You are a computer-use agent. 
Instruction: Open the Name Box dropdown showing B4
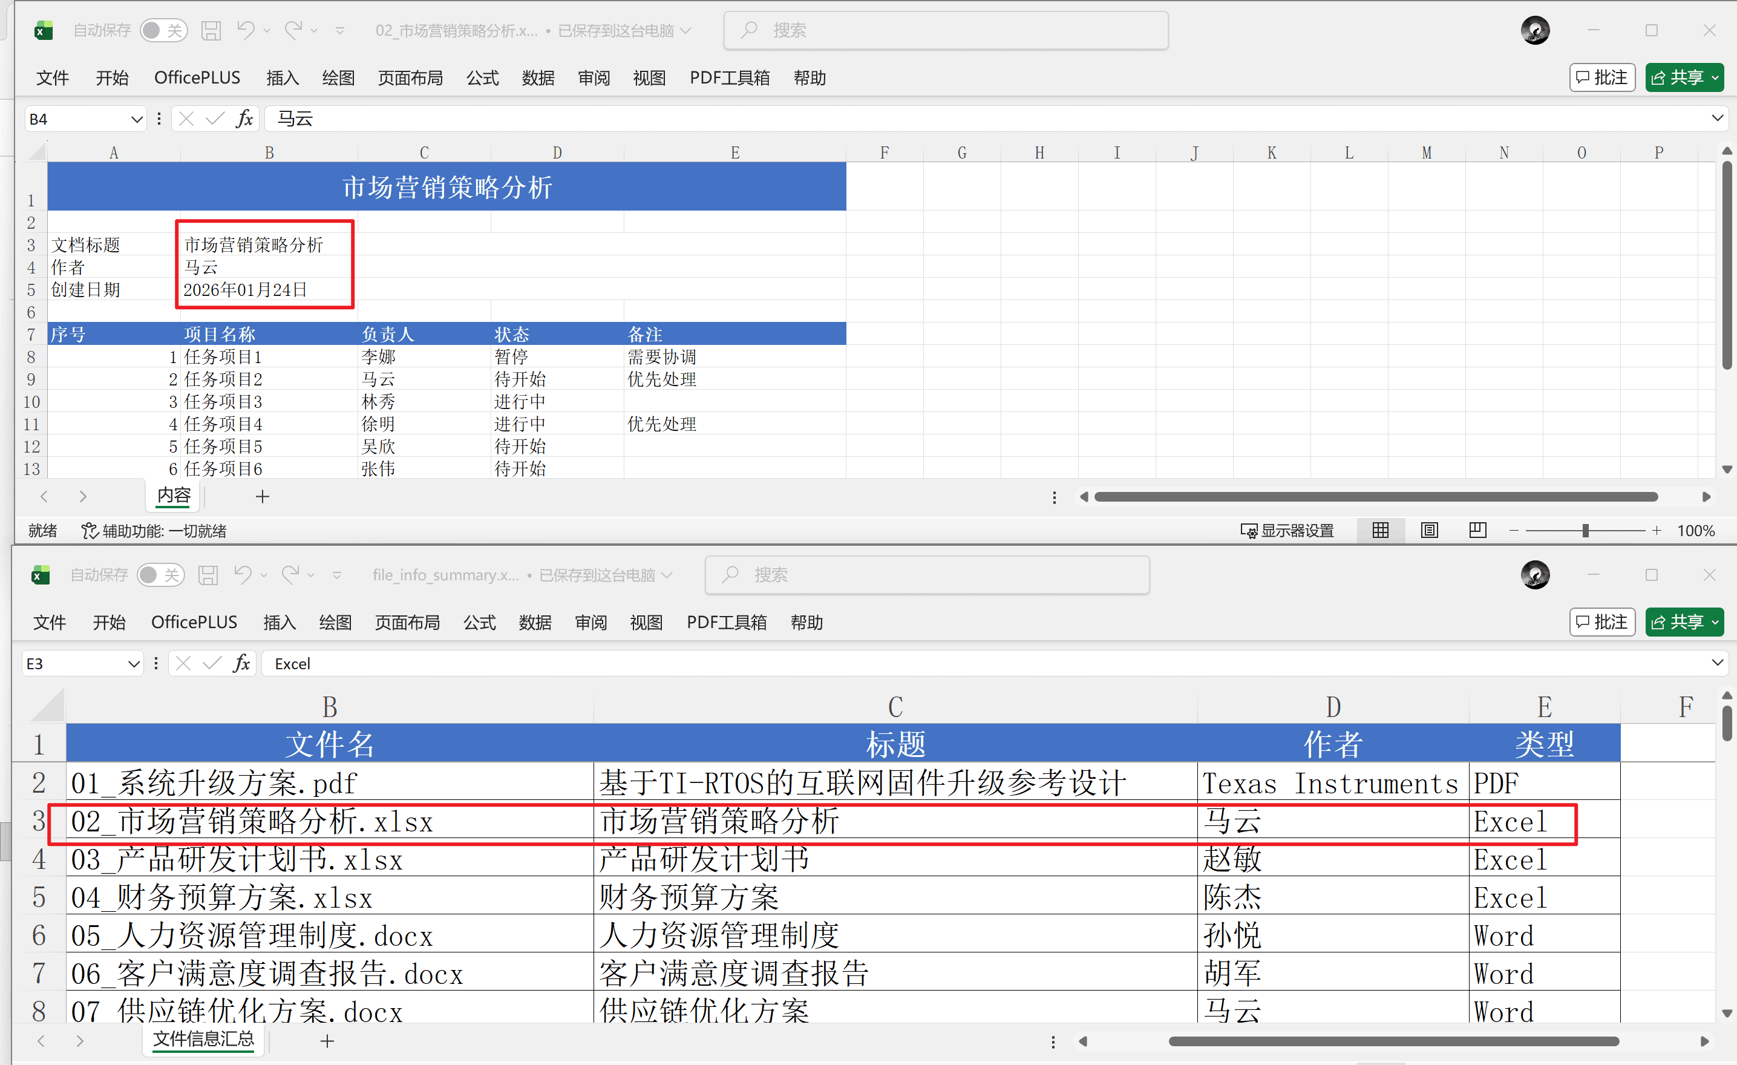(137, 119)
